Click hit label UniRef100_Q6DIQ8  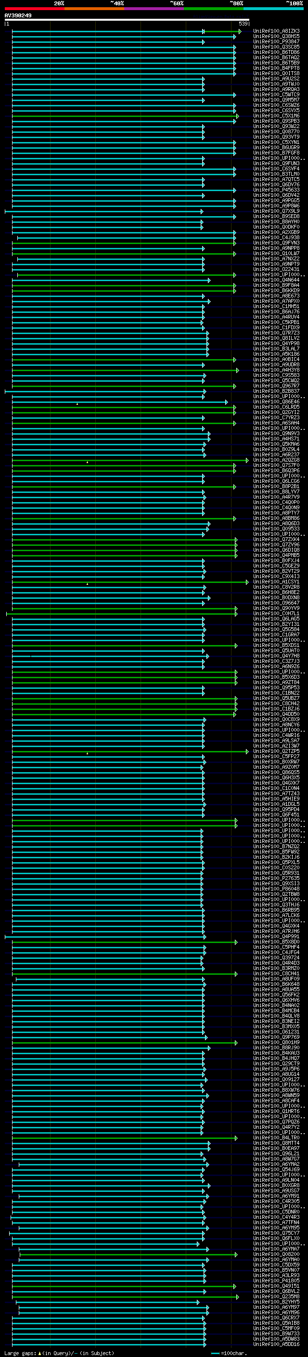[276, 550]
